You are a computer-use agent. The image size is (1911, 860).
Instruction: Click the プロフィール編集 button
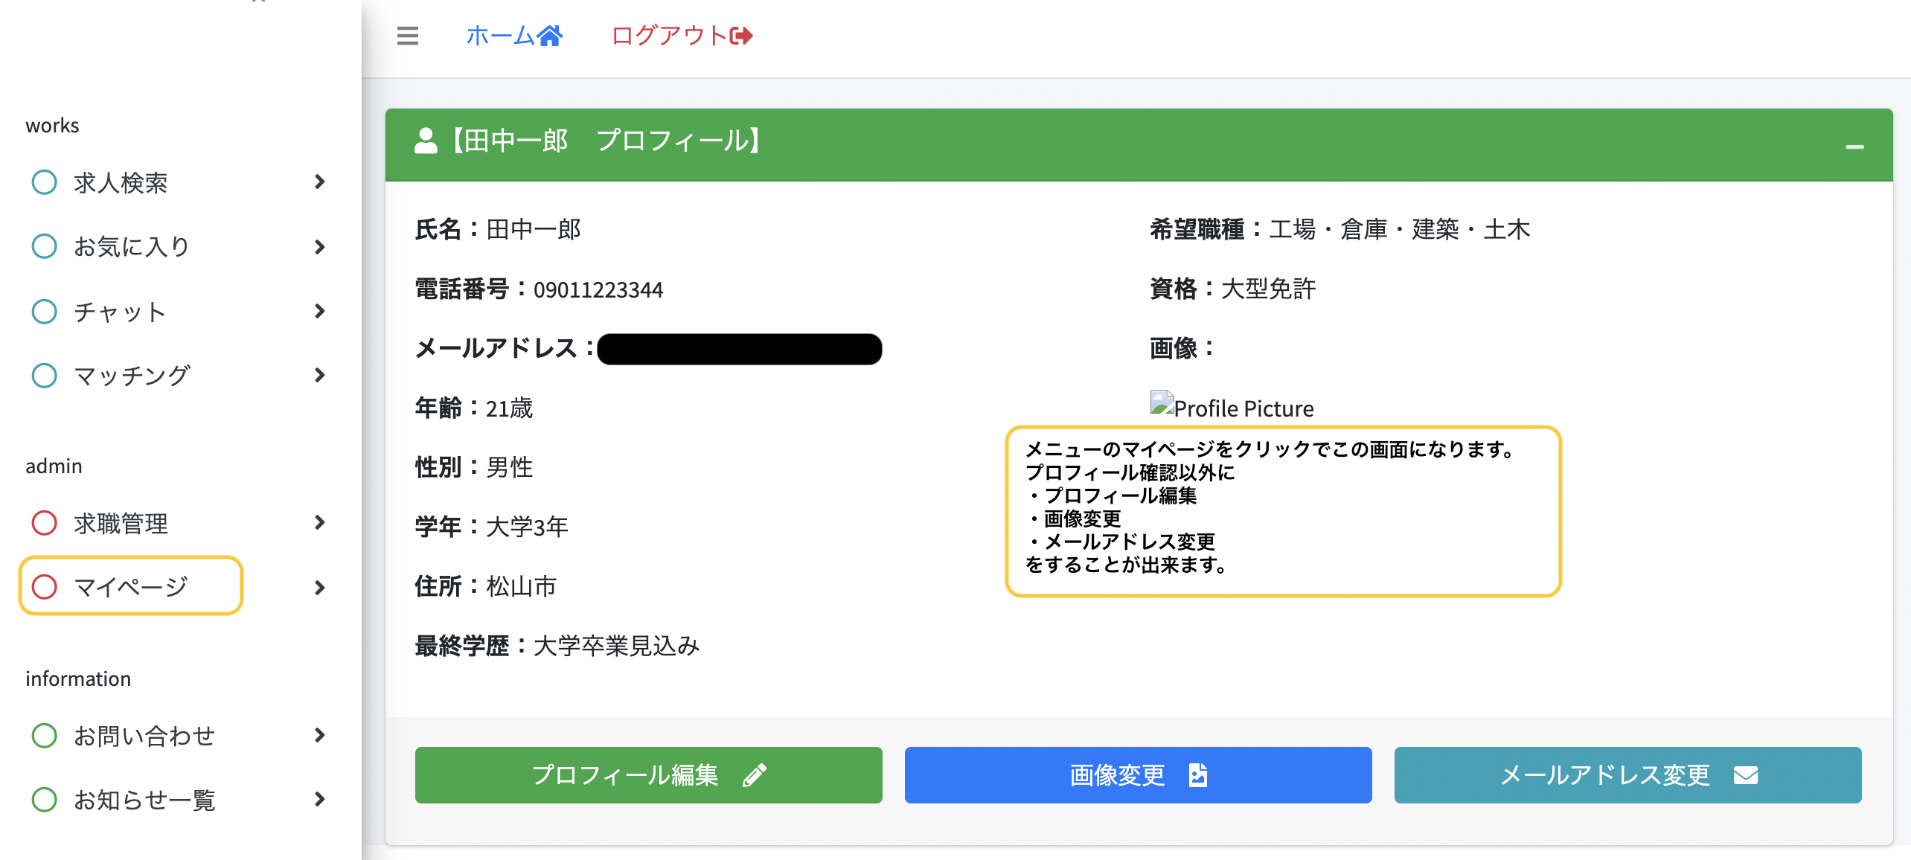click(x=647, y=775)
